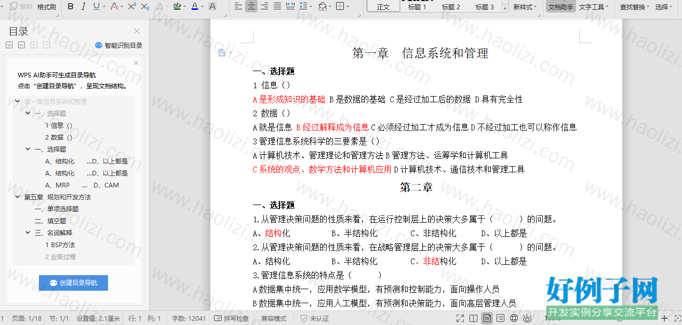Screen dimensions: 682x325
Task: Open highlight color dropdown arrow
Action: coord(185,7)
